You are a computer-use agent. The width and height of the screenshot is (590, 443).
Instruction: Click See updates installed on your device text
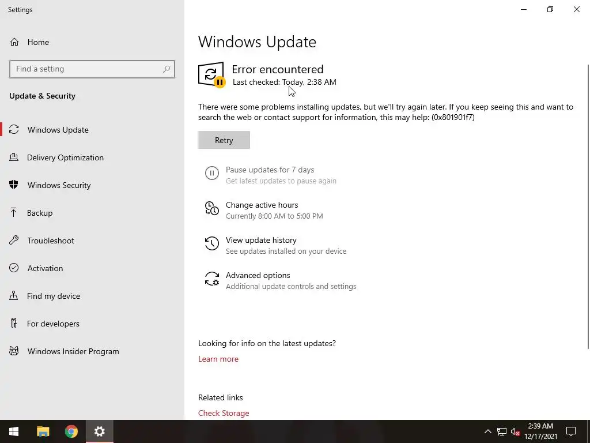tap(286, 251)
